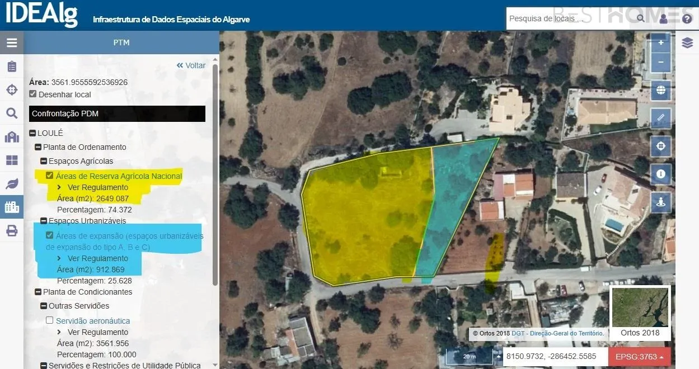Zoom in the map with plus button
Screen dimensions: 699x369
661,42
